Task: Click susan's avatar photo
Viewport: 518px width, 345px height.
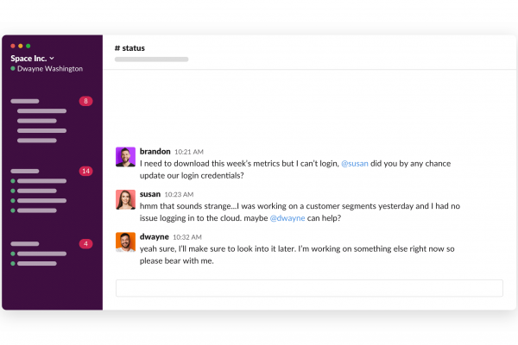Action: [x=125, y=199]
